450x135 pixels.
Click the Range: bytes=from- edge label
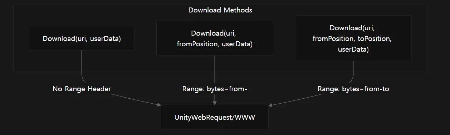215,89
